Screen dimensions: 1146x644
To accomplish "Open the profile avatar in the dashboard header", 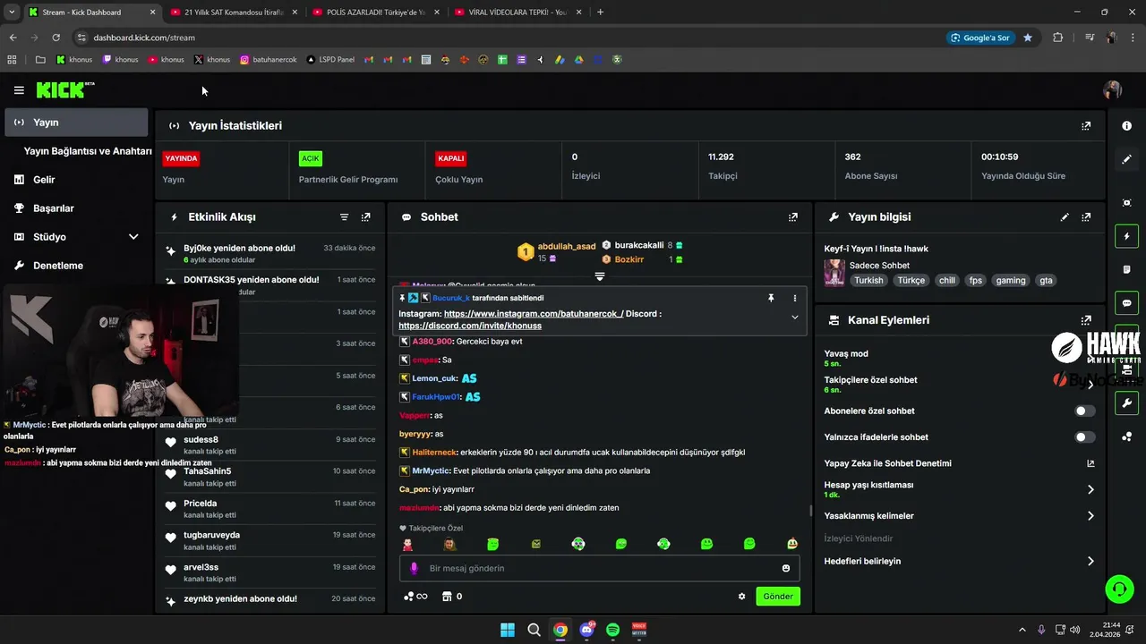I will click(1112, 90).
